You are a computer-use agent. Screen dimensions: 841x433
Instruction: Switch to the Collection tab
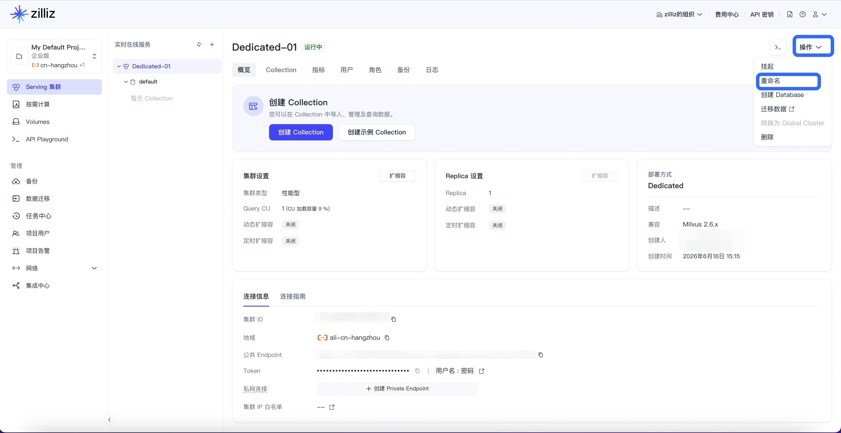click(x=281, y=70)
